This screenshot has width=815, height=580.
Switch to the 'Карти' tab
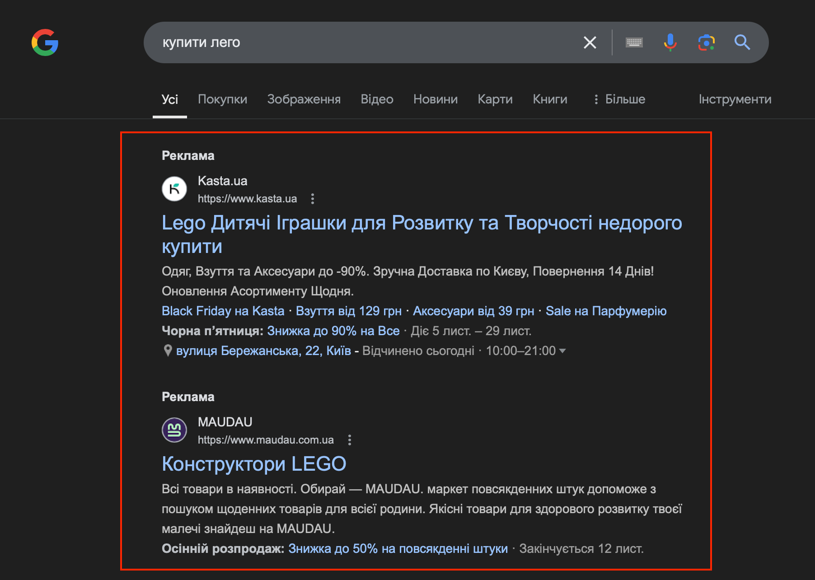tap(495, 99)
